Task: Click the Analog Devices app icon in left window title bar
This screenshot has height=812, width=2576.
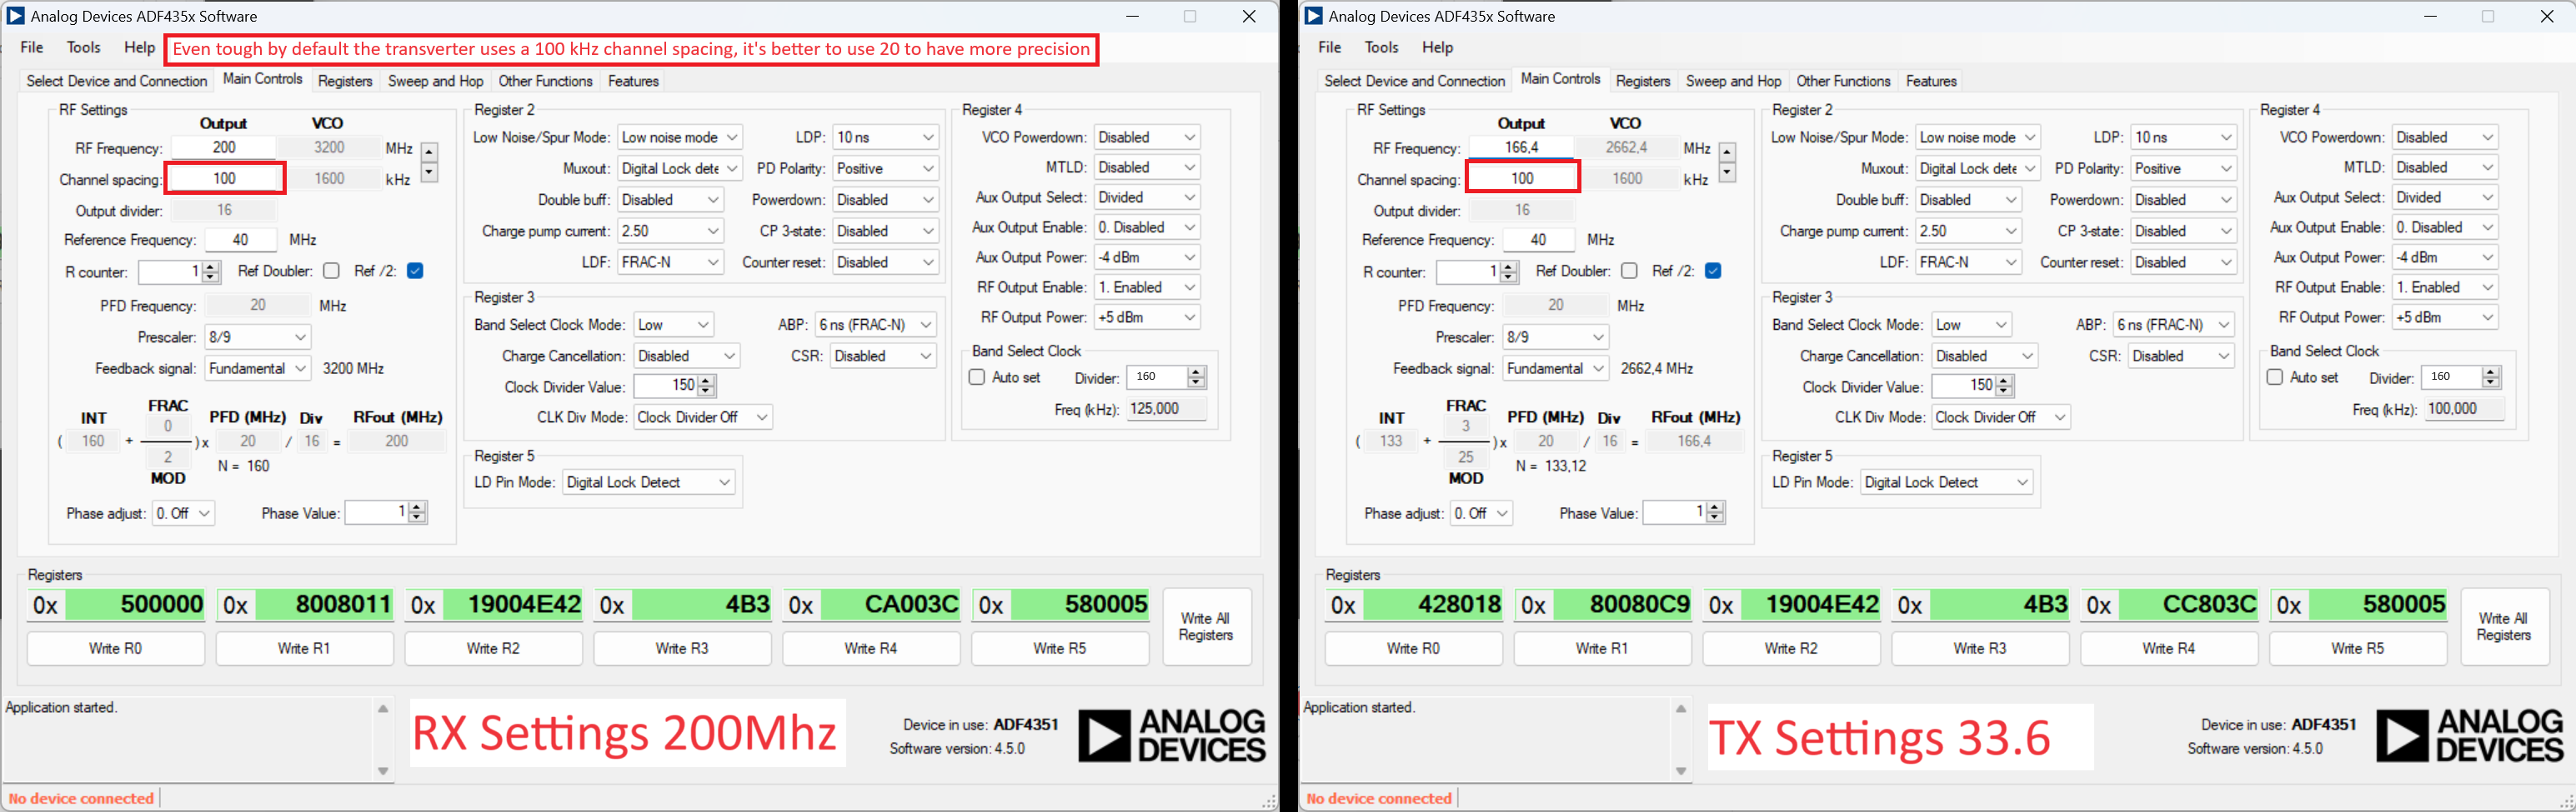Action: tap(16, 16)
